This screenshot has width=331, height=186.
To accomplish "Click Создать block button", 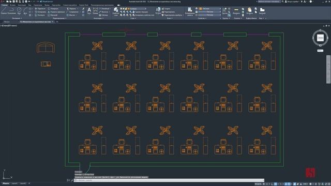I will [165, 9].
